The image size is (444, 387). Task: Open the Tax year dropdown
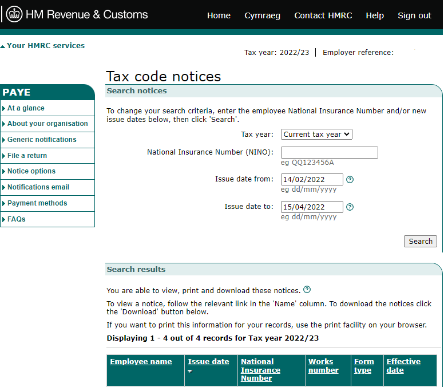(316, 135)
